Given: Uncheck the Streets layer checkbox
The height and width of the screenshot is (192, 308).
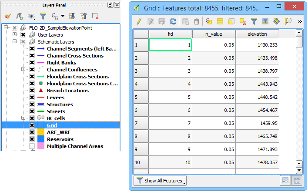Looking at the screenshot, I should (x=32, y=111).
